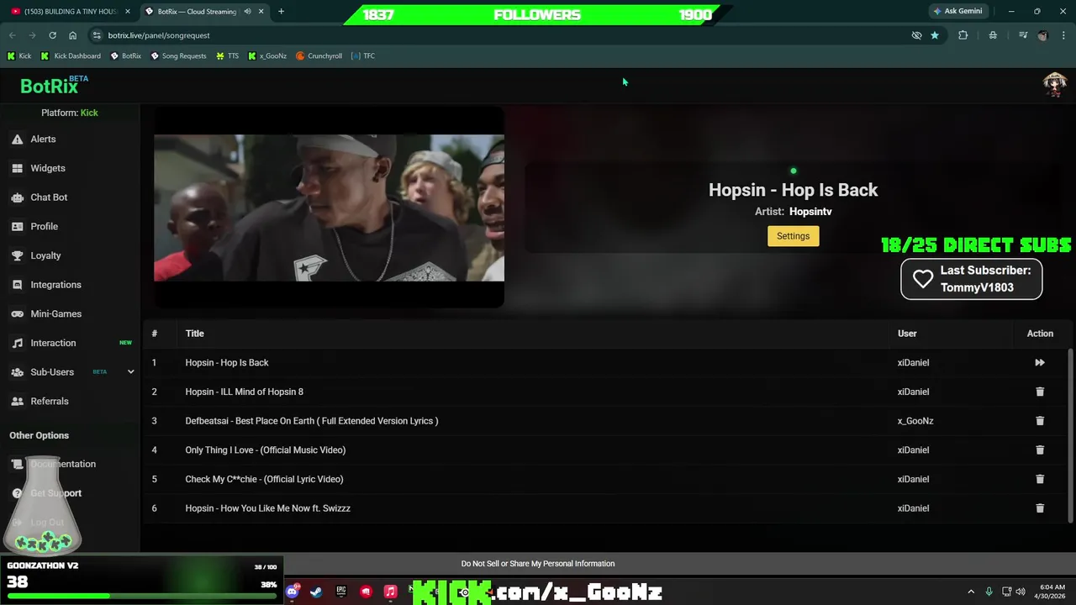Open Apple Music from the taskbar
Image resolution: width=1076 pixels, height=605 pixels.
click(390, 592)
